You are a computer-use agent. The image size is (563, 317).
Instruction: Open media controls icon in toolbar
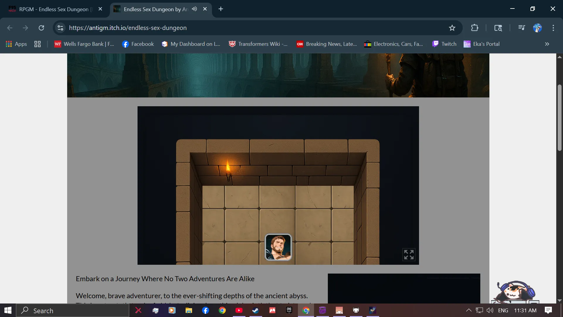(521, 28)
